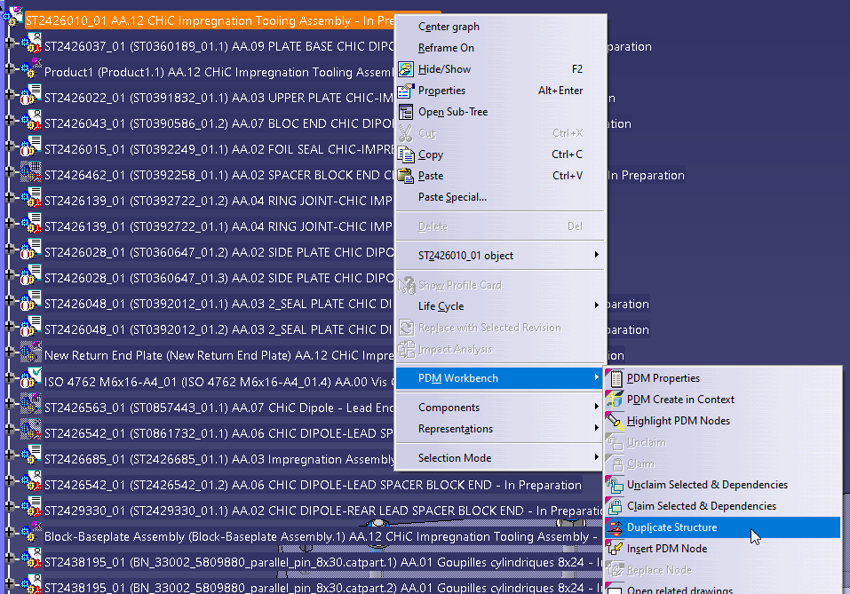Image resolution: width=850 pixels, height=594 pixels.
Task: Open the Life Cycle submenu
Action: pos(441,306)
